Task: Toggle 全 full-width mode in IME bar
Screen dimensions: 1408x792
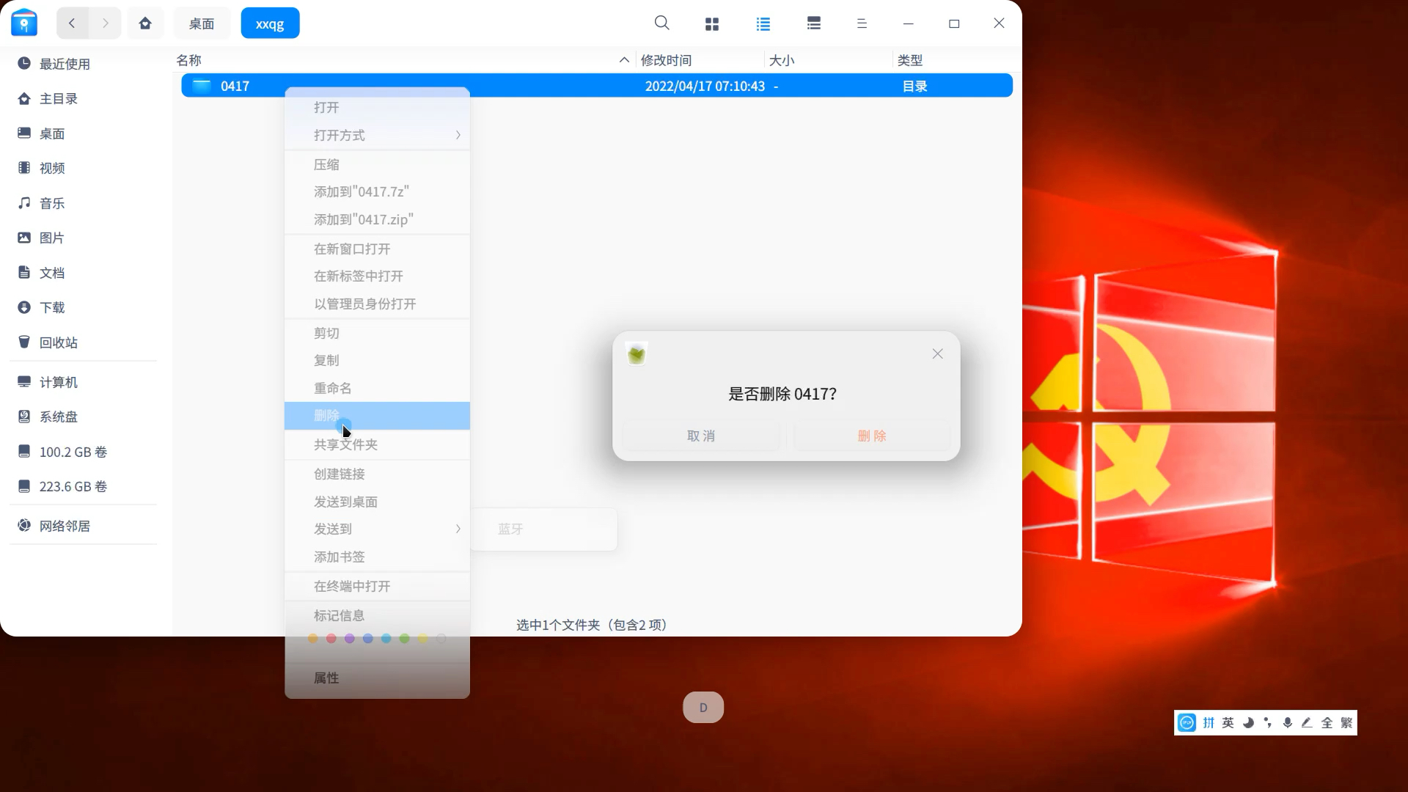Action: (x=1327, y=723)
